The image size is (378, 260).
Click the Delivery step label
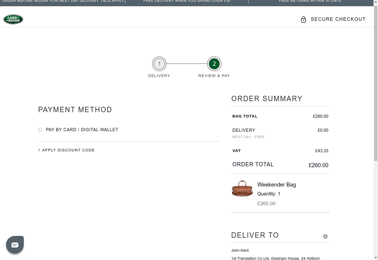tap(159, 76)
